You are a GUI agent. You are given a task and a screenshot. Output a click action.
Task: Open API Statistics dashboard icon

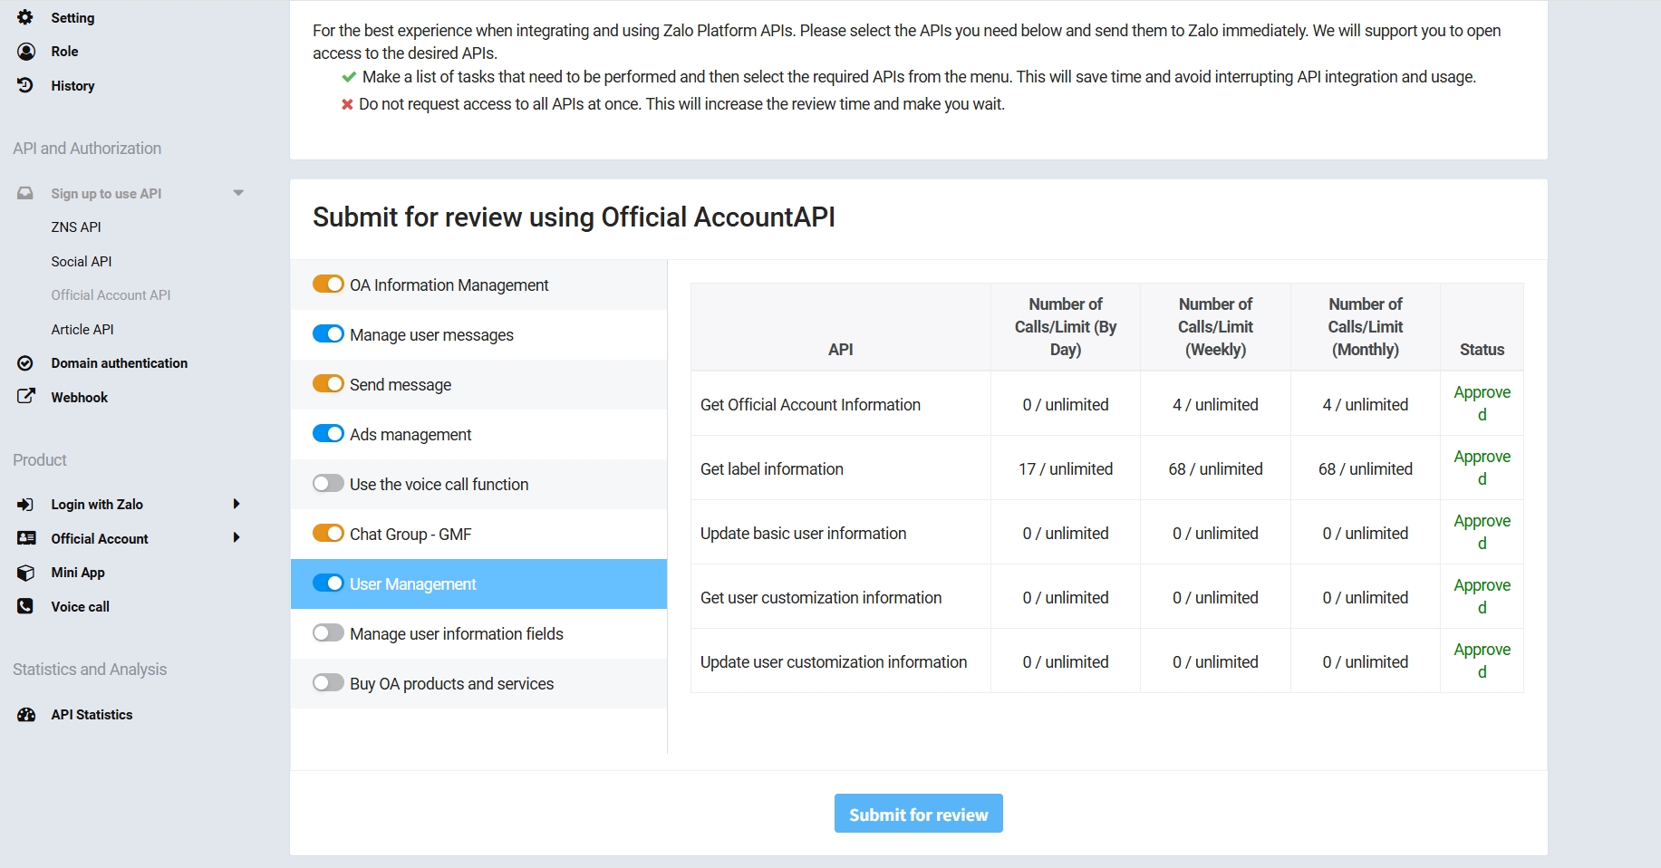coord(26,715)
